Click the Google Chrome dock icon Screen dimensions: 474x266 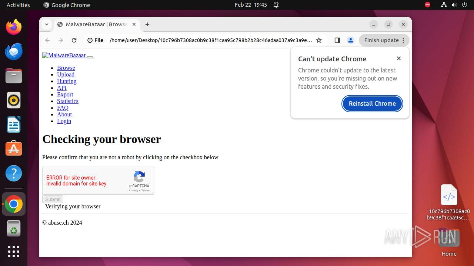point(14,204)
